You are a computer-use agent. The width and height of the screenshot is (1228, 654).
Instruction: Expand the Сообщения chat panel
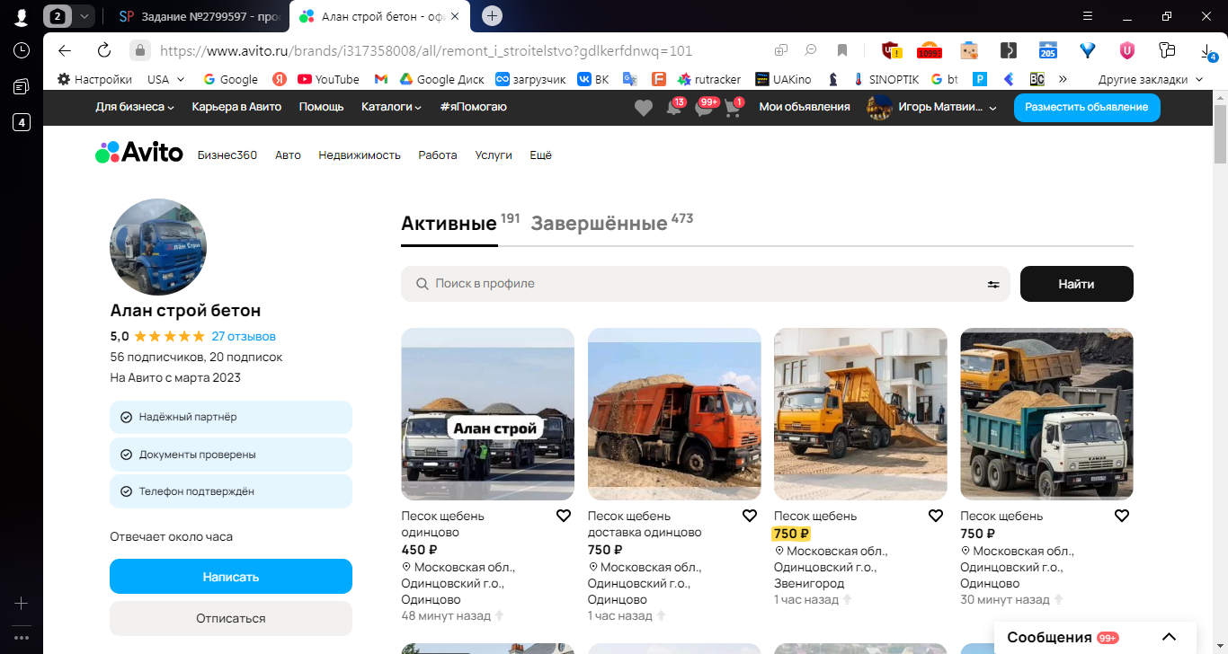(x=1169, y=637)
